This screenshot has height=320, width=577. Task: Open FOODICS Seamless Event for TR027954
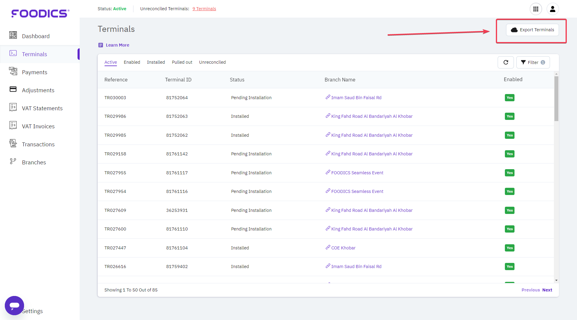357,191
